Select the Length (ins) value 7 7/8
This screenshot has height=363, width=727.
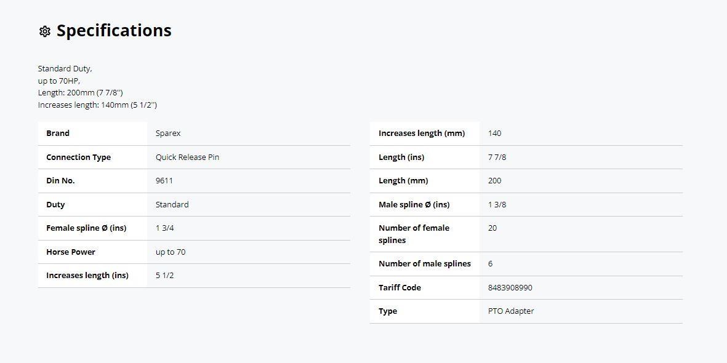point(497,158)
